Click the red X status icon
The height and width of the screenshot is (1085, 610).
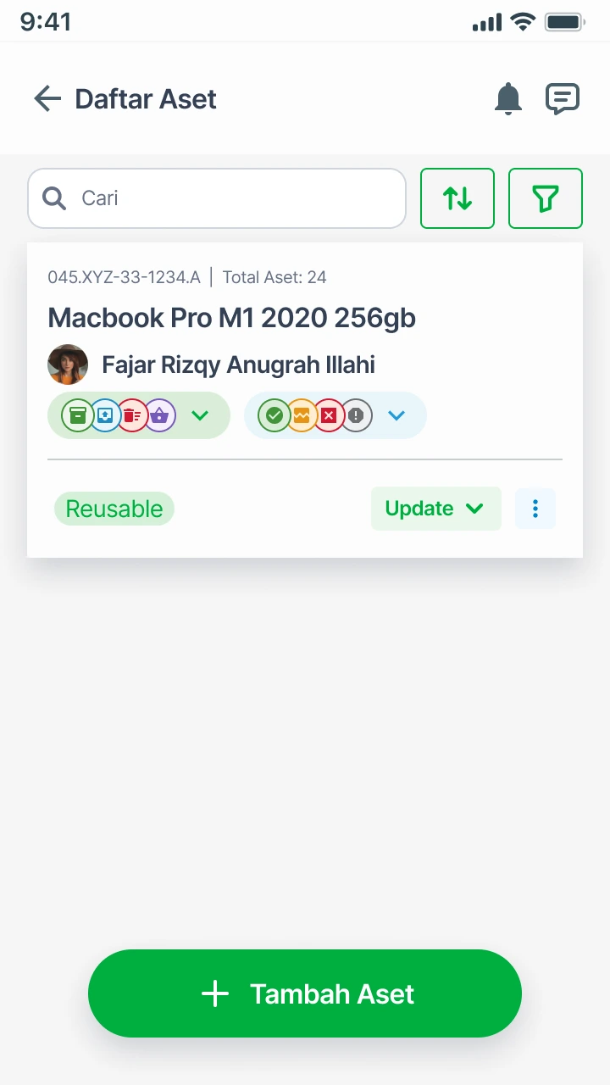(329, 415)
